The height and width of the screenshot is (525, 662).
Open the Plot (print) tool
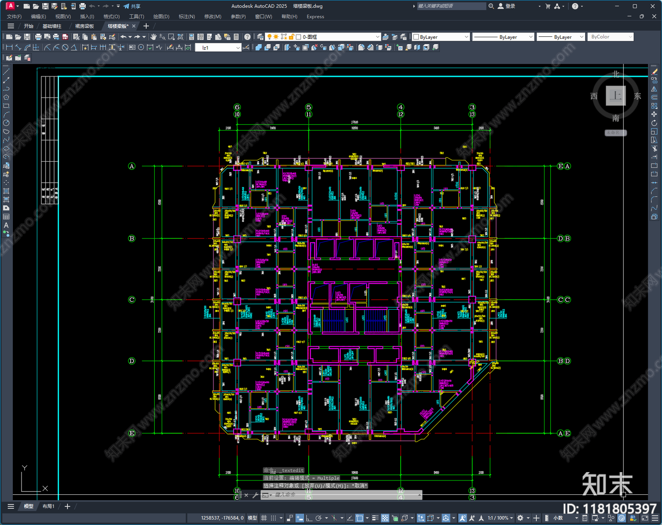pyautogui.click(x=38, y=37)
